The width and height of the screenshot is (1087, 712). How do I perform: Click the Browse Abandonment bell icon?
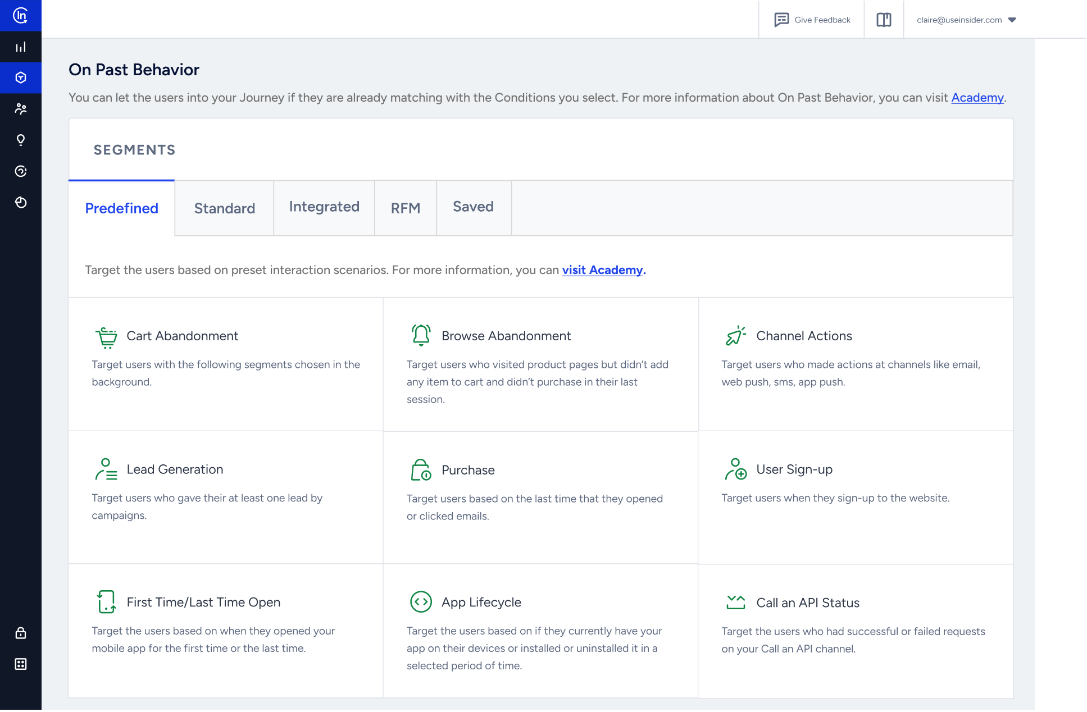click(420, 335)
